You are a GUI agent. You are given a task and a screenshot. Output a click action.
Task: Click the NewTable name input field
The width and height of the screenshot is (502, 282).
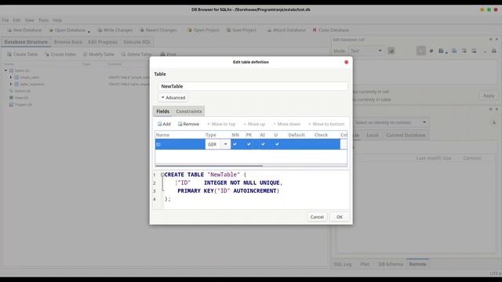[253, 86]
